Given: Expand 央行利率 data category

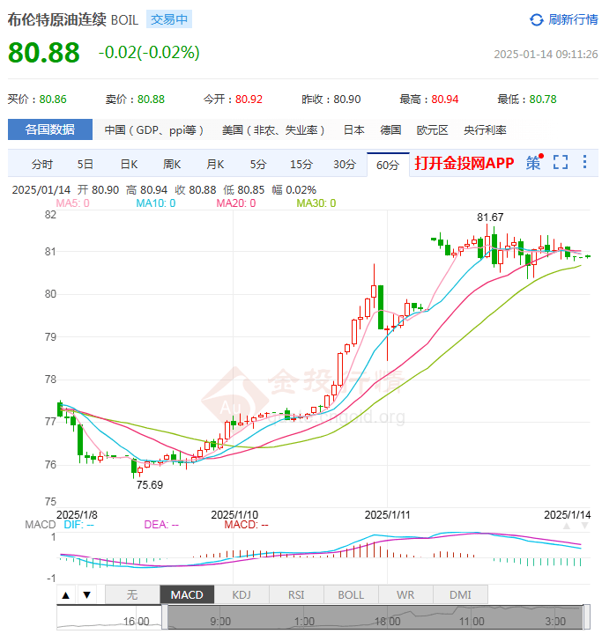Looking at the screenshot, I should tap(485, 129).
